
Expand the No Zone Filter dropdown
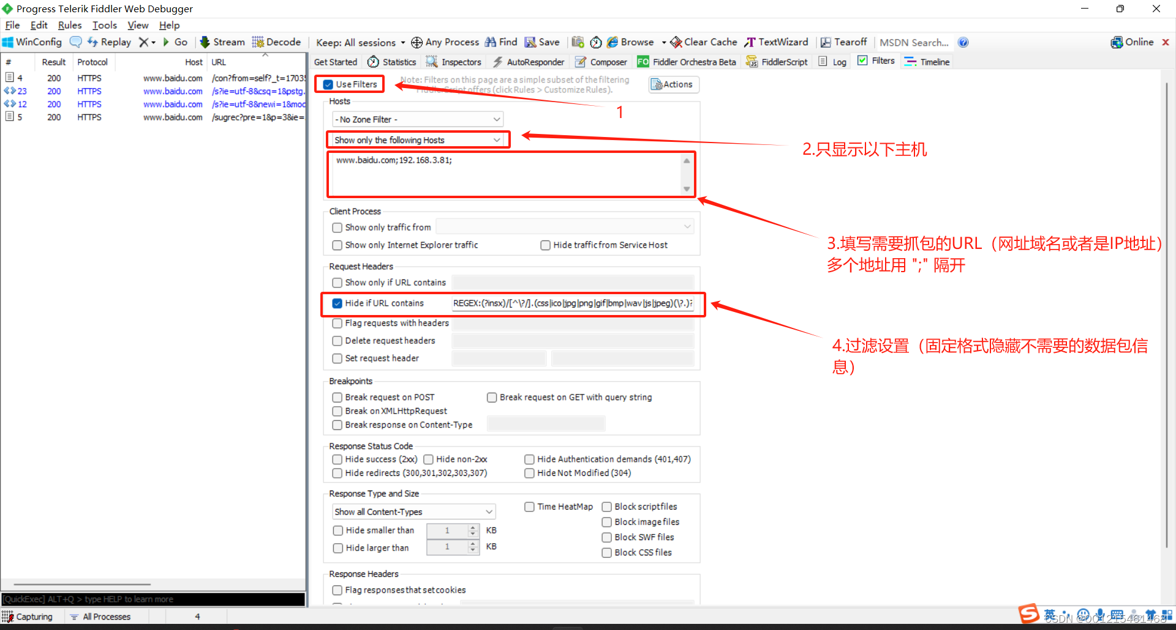coord(418,119)
